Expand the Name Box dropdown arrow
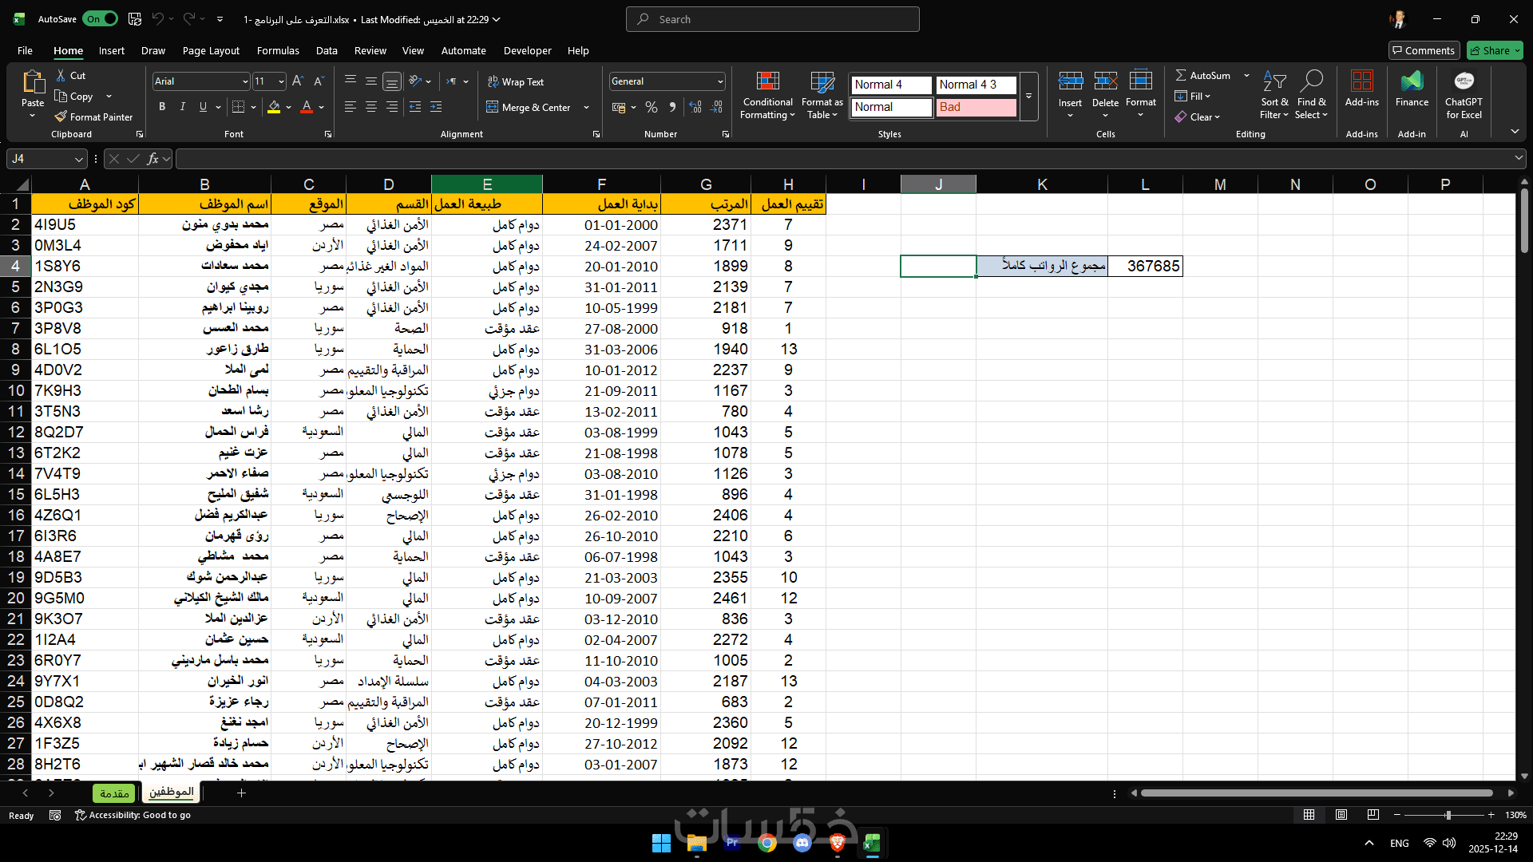Screen dimensions: 1533x862 pyautogui.click(x=78, y=160)
